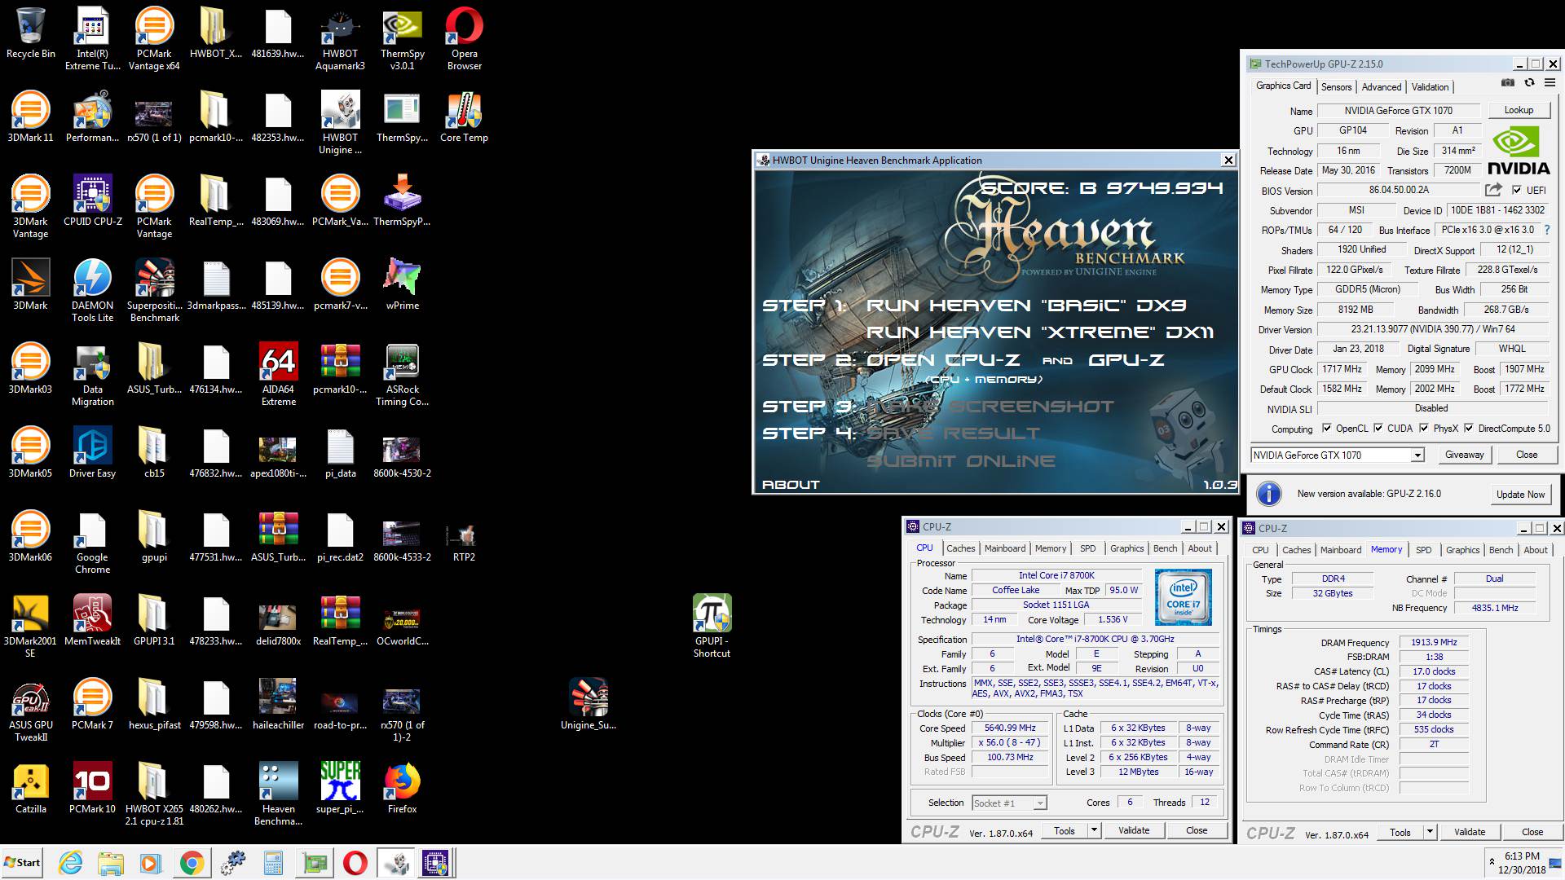This screenshot has width=1565, height=880.
Task: Click GPU-Z screenshot camera icon
Action: tap(1508, 83)
